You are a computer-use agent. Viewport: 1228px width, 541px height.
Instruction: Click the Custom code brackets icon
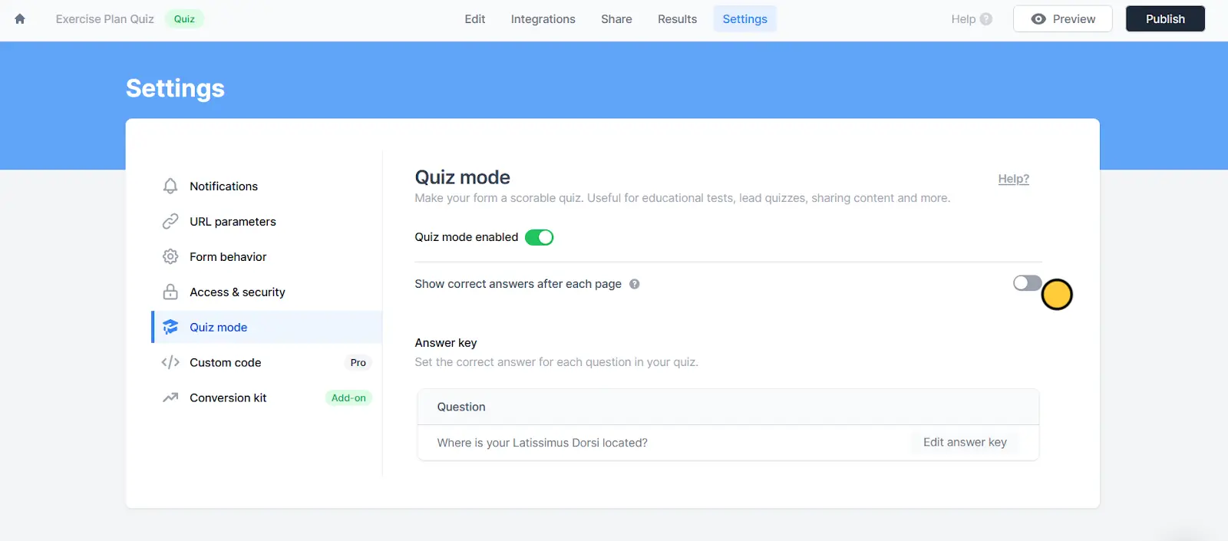point(170,363)
